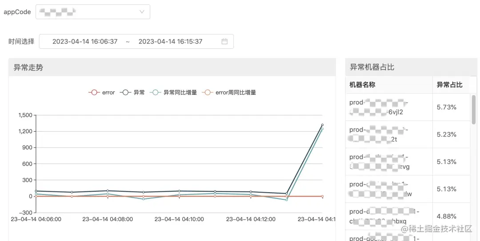Toggle the 异常 legend series
Screen dimensions: 480x241
click(x=132, y=93)
